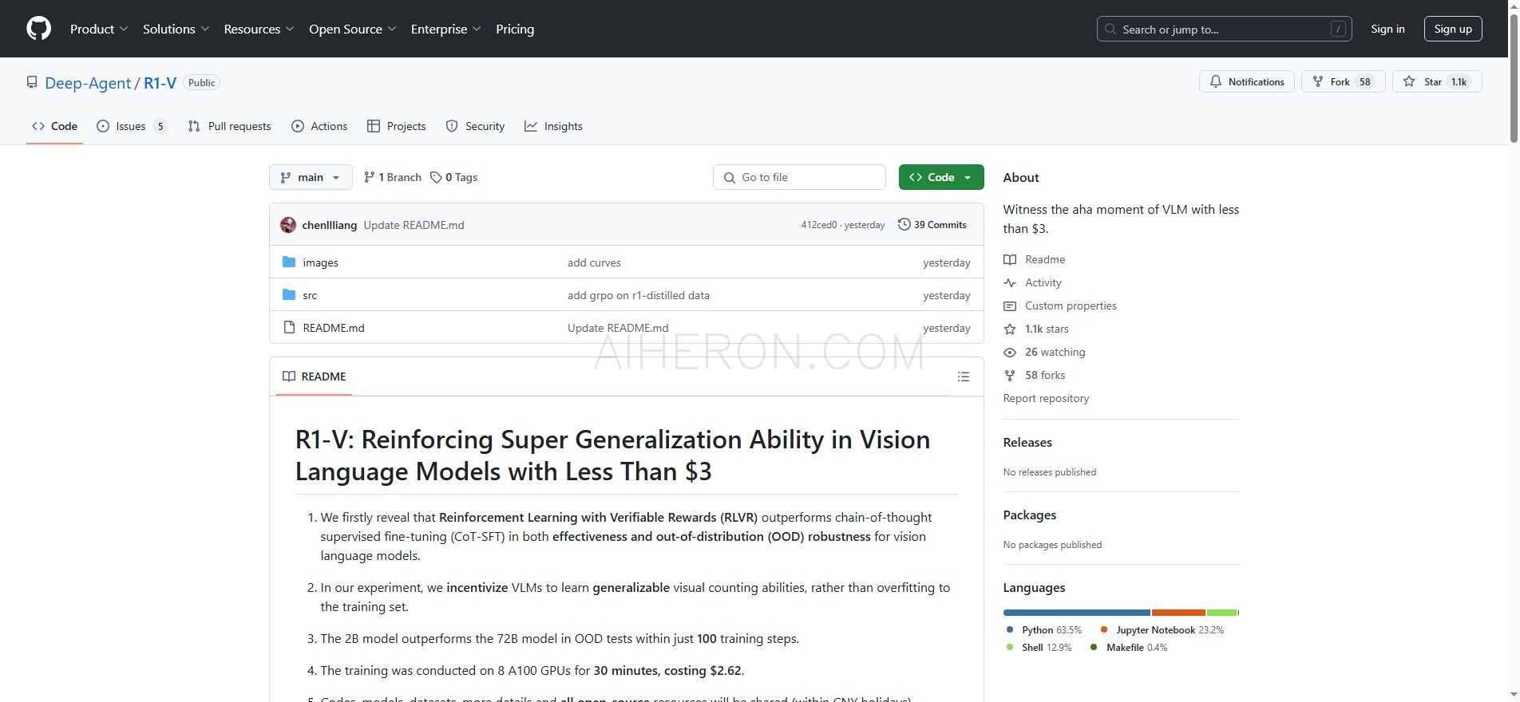Screen dimensions: 1520x702
Task: Switch to the Projects tab
Action: click(x=396, y=126)
